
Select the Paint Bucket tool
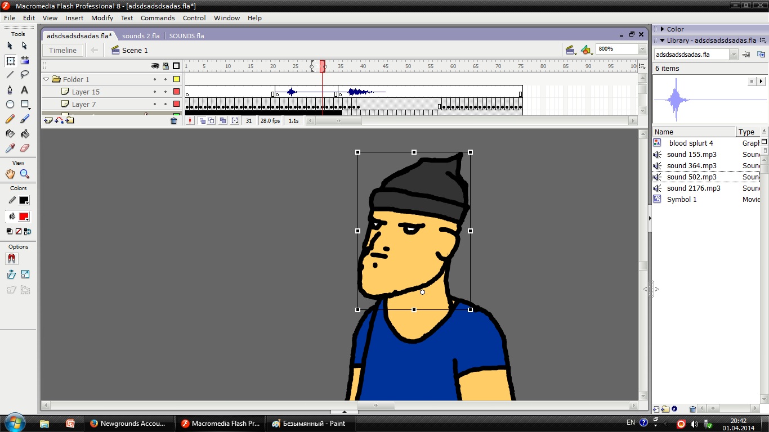pyautogui.click(x=25, y=134)
